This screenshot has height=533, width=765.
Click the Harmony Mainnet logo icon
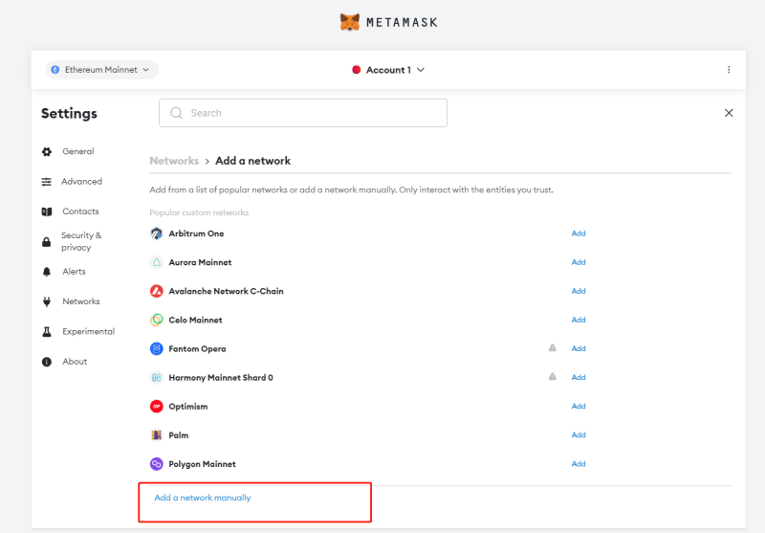tap(156, 377)
